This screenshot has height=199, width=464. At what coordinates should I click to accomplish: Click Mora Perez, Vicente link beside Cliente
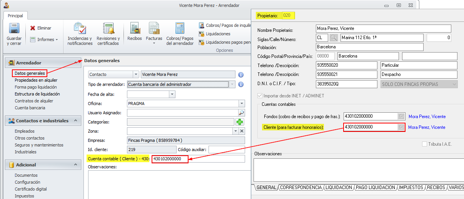(427, 127)
